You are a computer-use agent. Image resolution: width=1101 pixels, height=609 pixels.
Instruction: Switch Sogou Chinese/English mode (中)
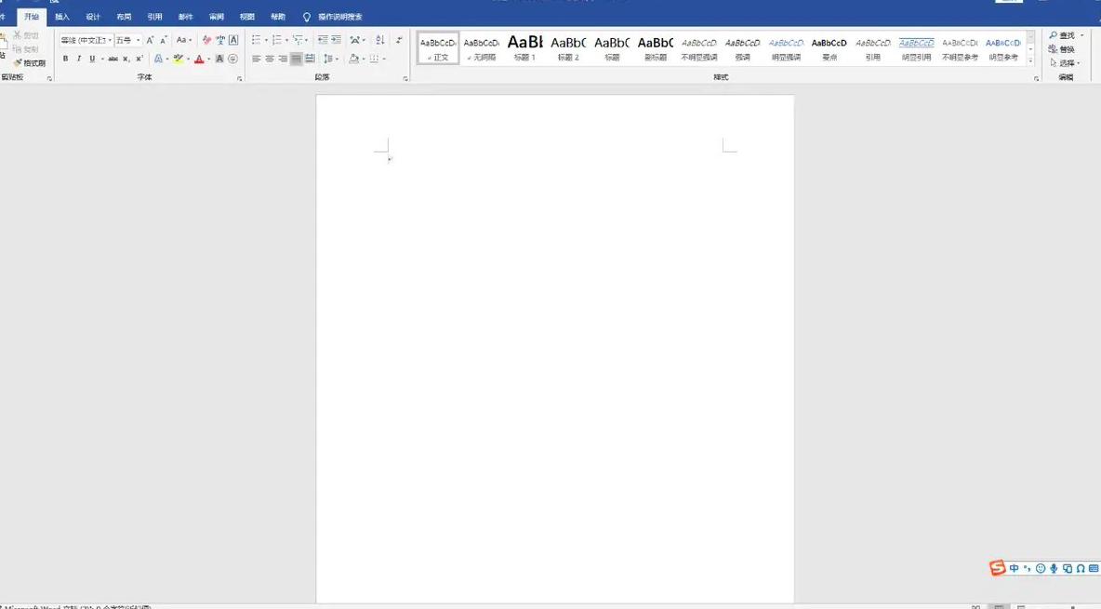pyautogui.click(x=1014, y=568)
